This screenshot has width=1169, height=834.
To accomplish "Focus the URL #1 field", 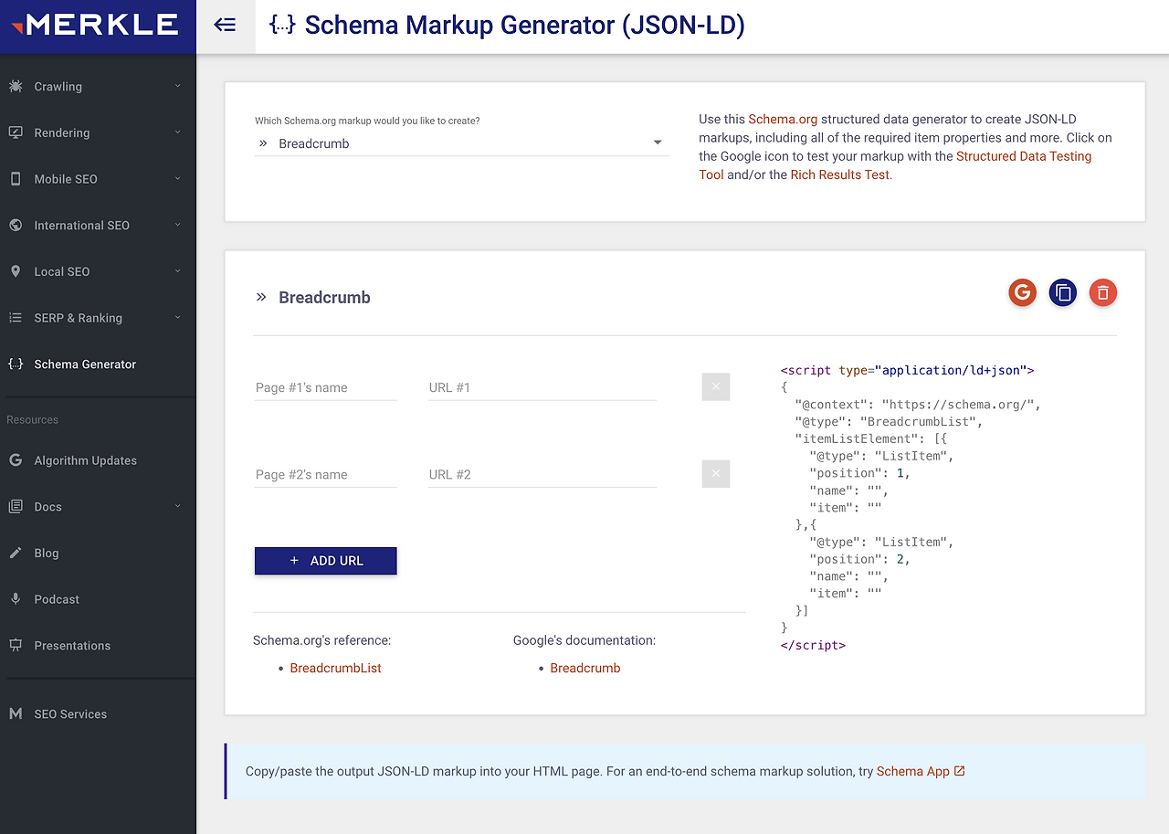I will (542, 387).
